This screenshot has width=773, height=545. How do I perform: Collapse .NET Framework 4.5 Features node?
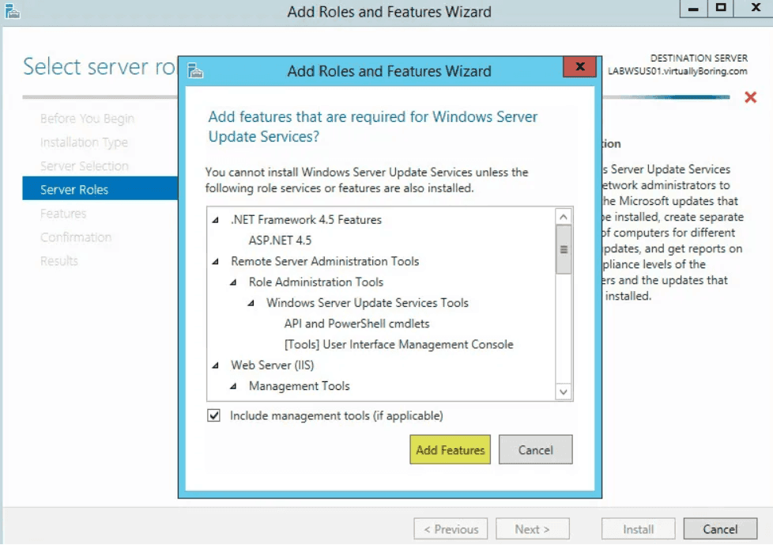pyautogui.click(x=216, y=220)
